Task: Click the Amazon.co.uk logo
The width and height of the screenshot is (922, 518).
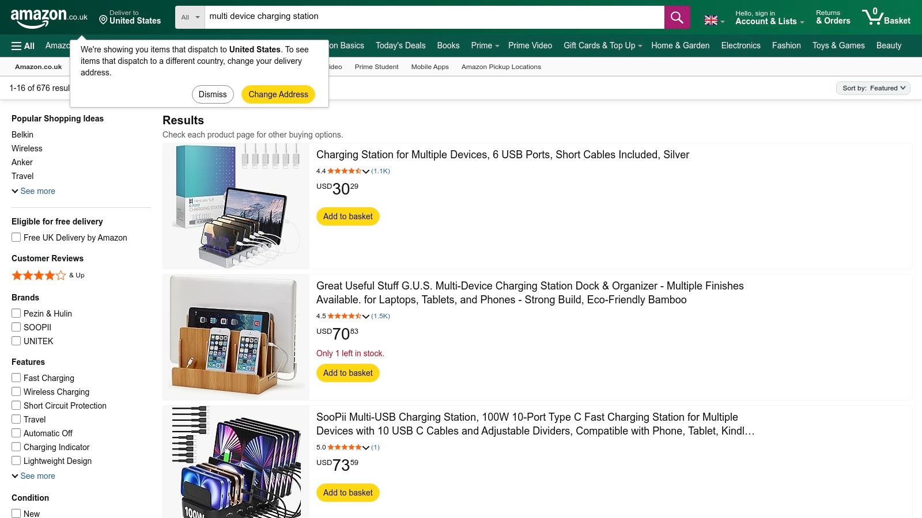Action: (x=43, y=17)
